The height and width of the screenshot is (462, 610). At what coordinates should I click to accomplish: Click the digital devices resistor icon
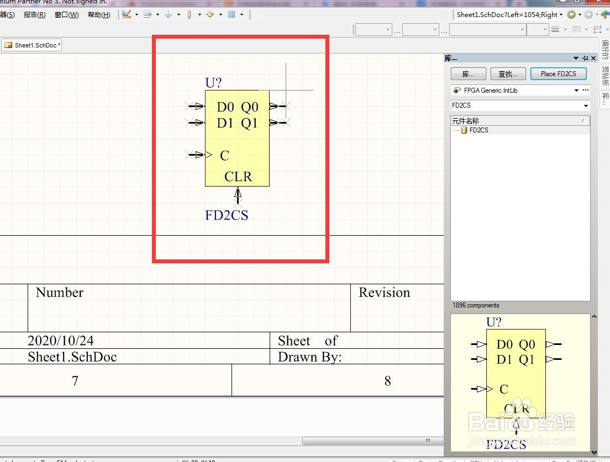click(190, 15)
